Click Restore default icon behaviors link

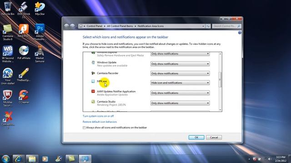click(x=100, y=122)
